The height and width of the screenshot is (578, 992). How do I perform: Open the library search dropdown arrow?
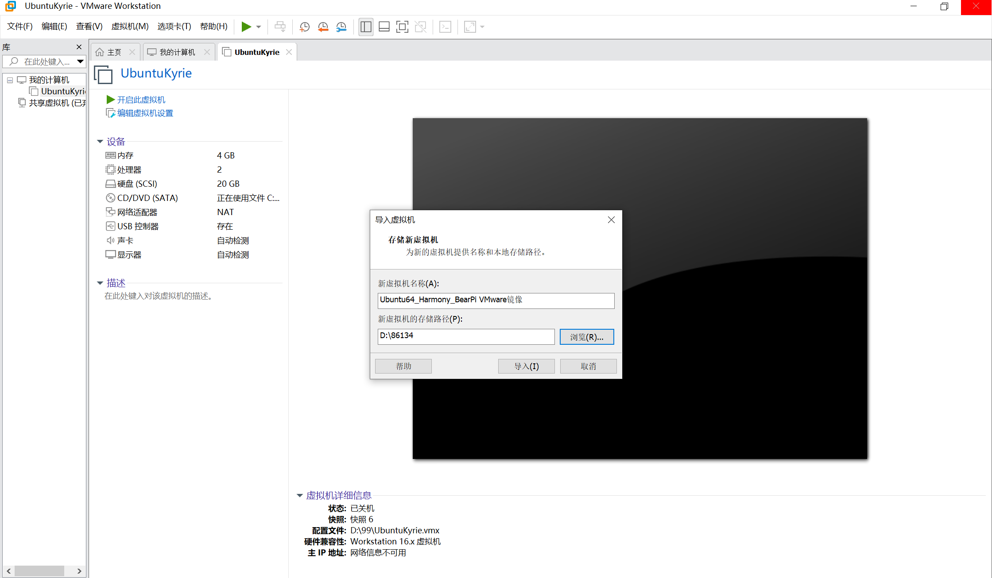coord(80,62)
